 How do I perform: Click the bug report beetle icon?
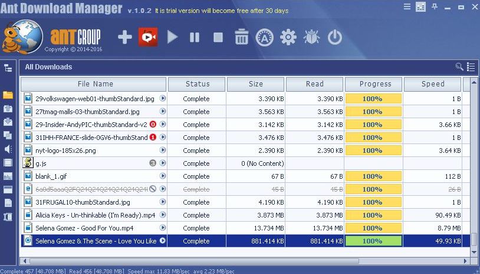tap(311, 38)
